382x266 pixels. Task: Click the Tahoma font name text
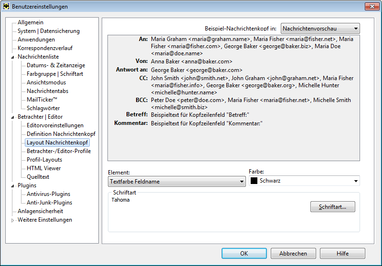[x=121, y=200]
